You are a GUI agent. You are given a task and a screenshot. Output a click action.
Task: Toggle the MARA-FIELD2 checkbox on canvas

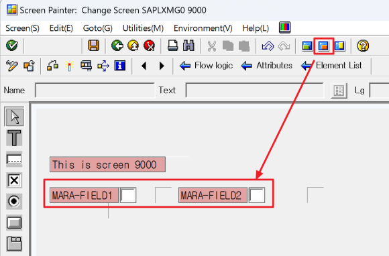point(257,195)
